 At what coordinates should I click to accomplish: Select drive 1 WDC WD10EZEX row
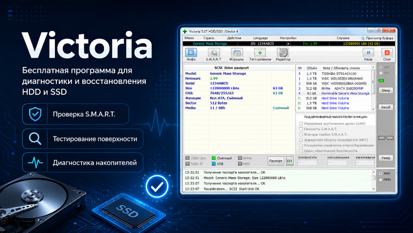(x=334, y=79)
